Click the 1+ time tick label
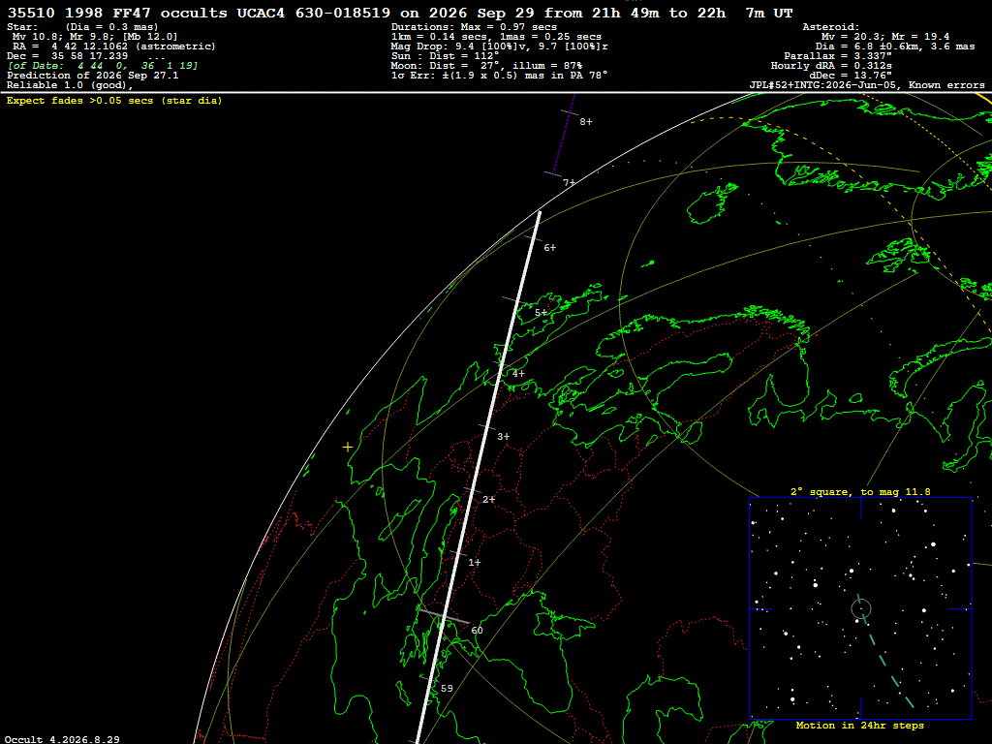Screen dimensions: 992x744 pos(475,563)
